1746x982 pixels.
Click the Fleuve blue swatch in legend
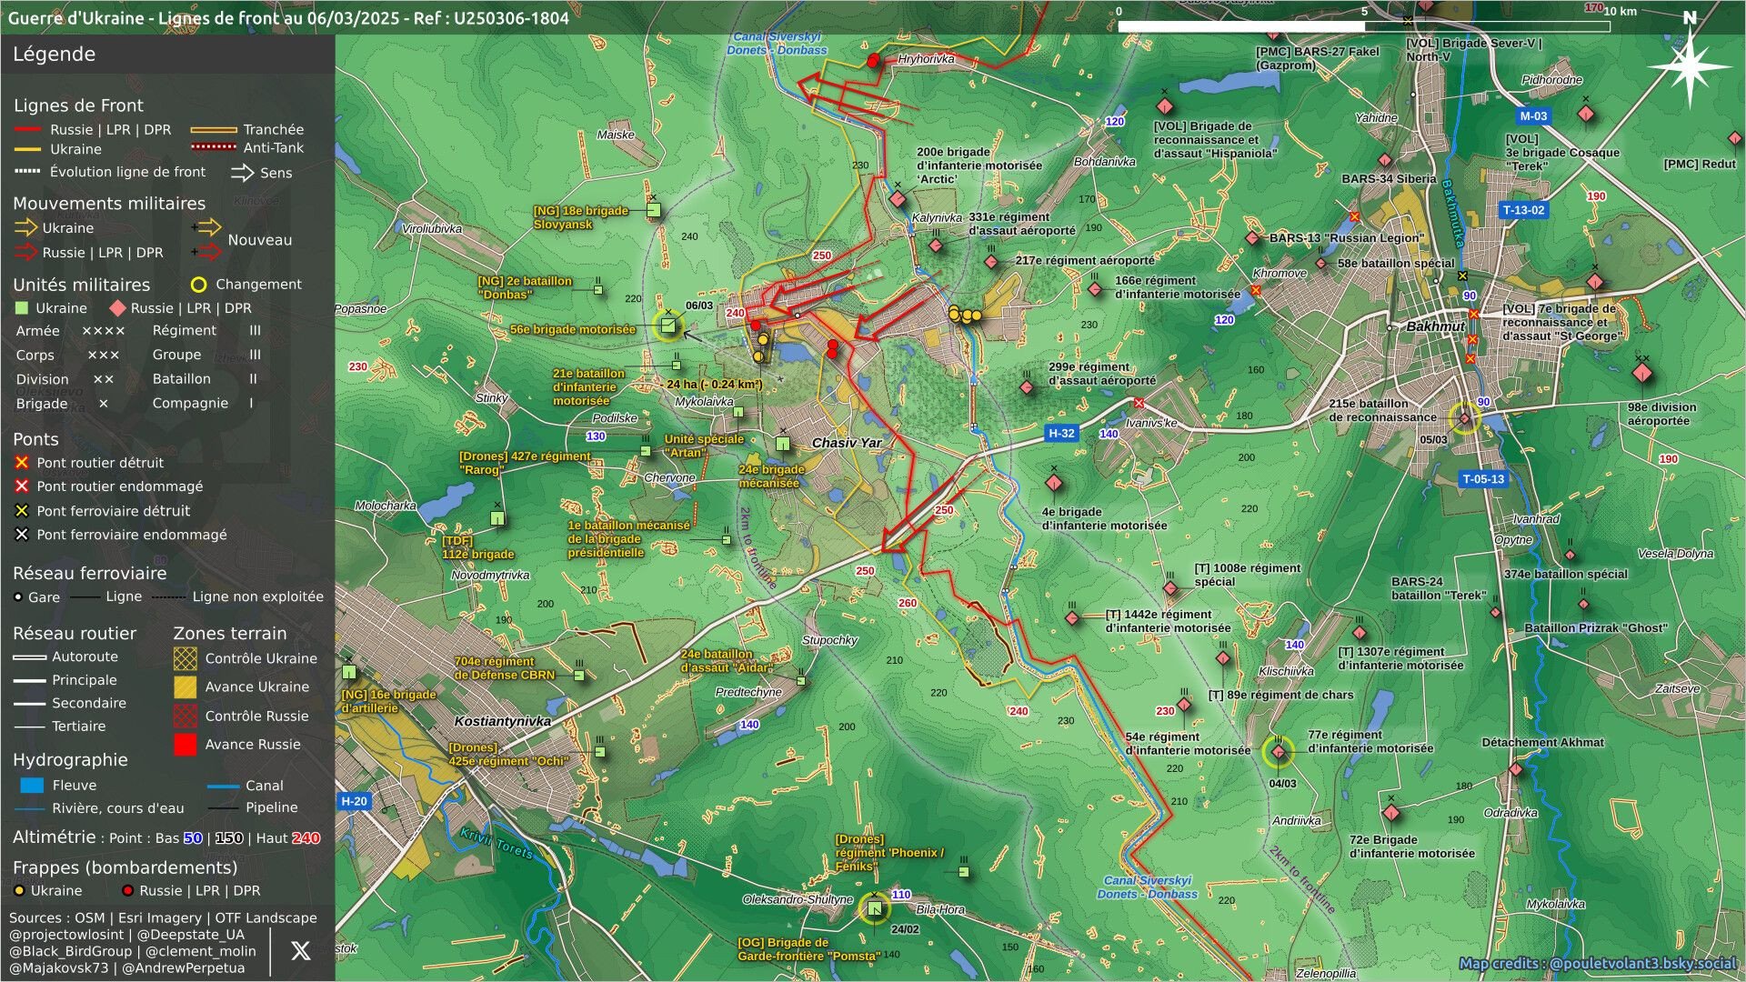click(32, 785)
